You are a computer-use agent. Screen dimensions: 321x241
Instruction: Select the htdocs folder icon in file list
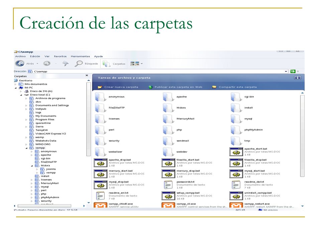(168, 108)
